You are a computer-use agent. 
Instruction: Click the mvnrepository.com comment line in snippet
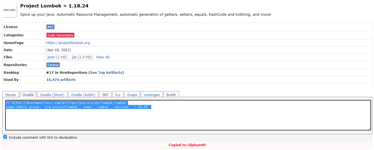66,103
